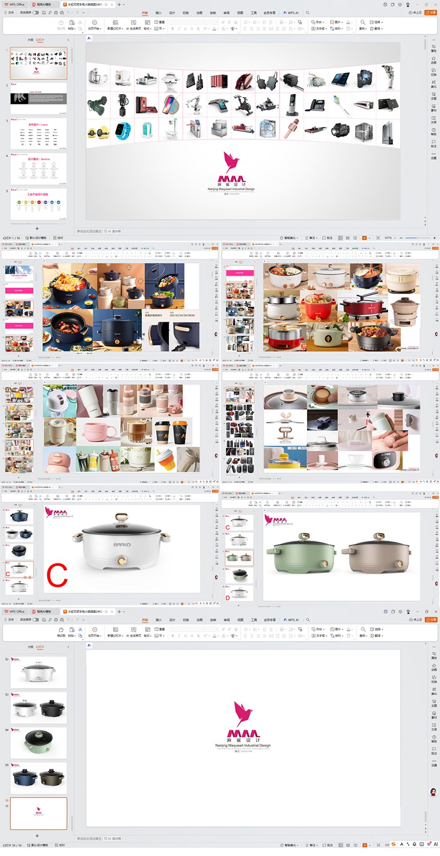
Task: Click Format Painter (格式刷) in slide 56/56 window
Action: click(x=61, y=632)
